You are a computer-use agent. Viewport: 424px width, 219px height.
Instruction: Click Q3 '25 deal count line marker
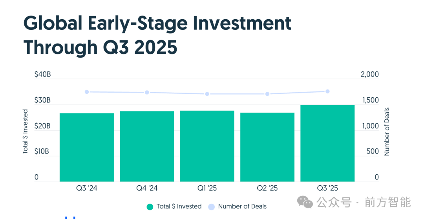click(327, 91)
